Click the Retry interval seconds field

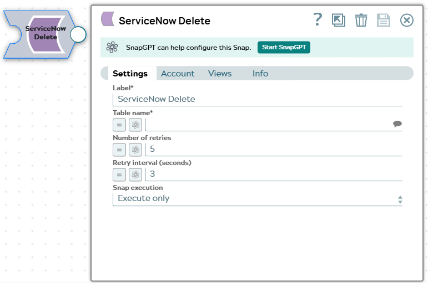[x=274, y=174]
